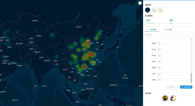Switch to the 导入数据 tab
The height and width of the screenshot is (106, 195).
(x=168, y=30)
